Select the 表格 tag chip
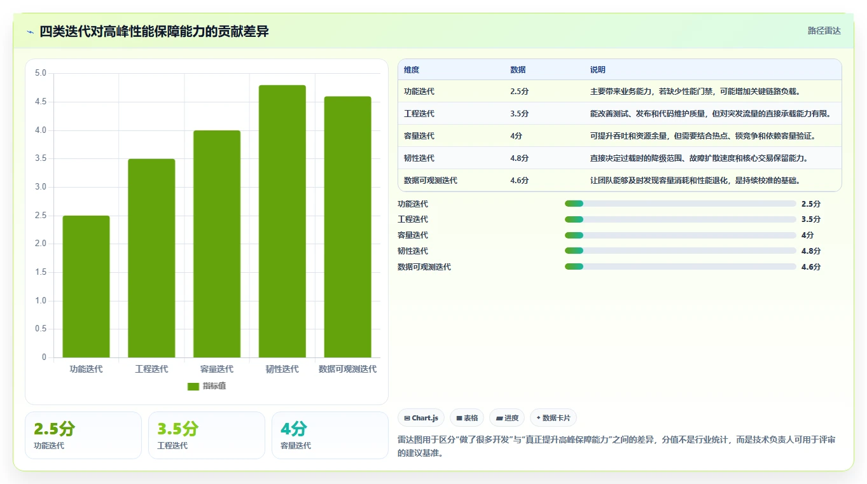867x484 pixels. coord(467,418)
